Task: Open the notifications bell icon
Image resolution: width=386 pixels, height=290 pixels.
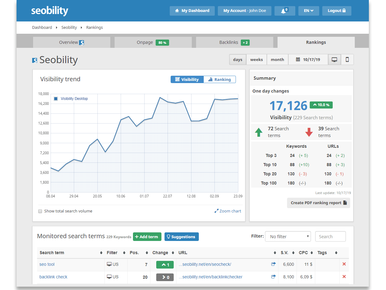Action: click(x=285, y=11)
